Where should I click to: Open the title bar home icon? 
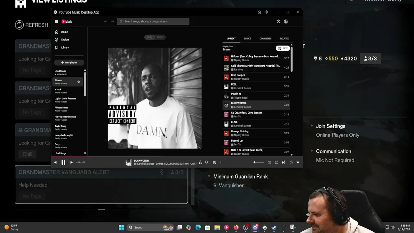pos(259,12)
